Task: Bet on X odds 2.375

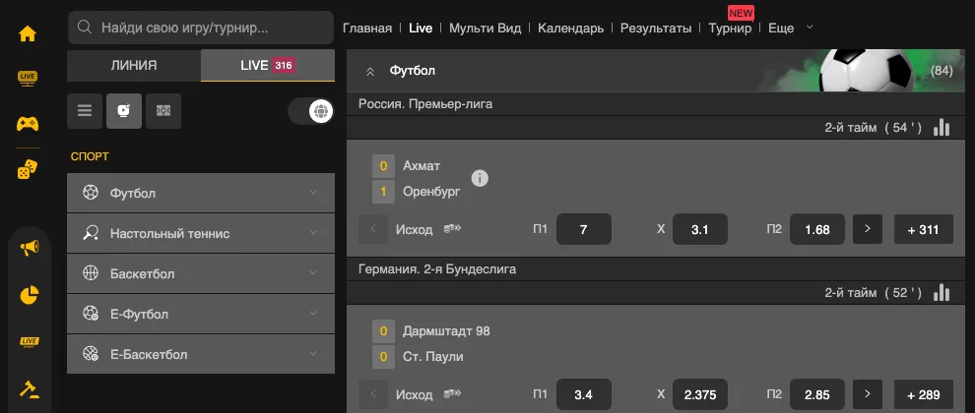Action: coord(699,394)
